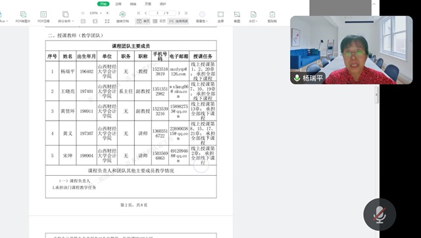
Task: Click the 旋转文档 rotate document icon
Action: click(x=122, y=14)
